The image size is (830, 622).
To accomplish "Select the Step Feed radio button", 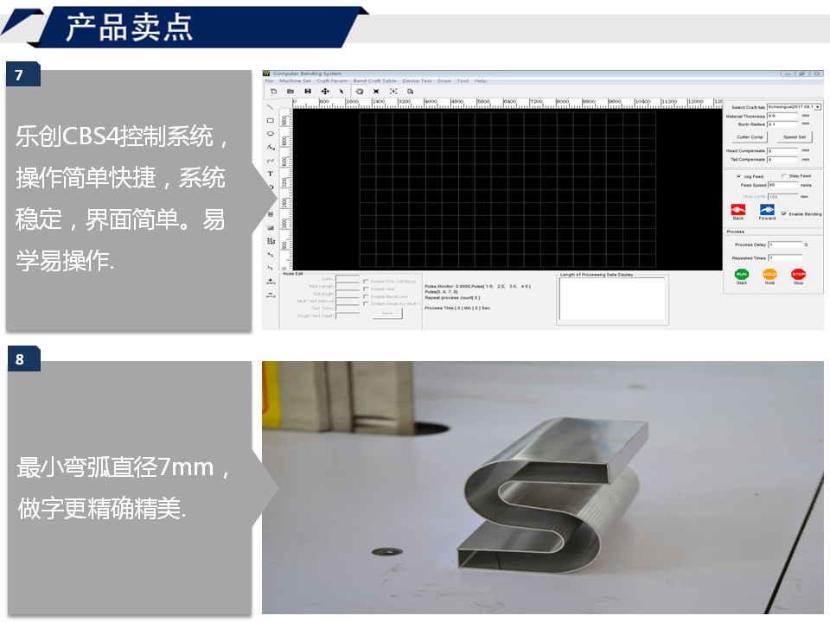I will 783,176.
